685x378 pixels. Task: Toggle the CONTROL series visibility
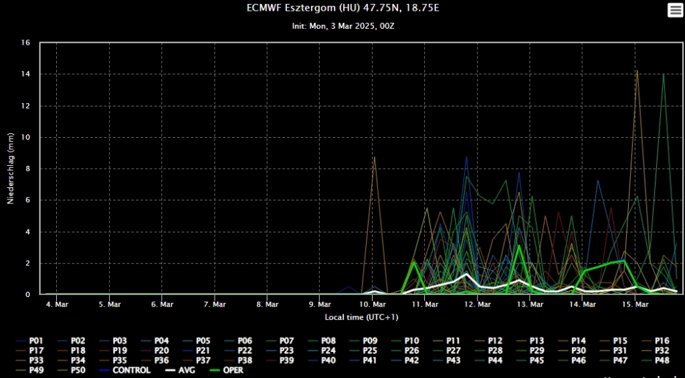132,370
